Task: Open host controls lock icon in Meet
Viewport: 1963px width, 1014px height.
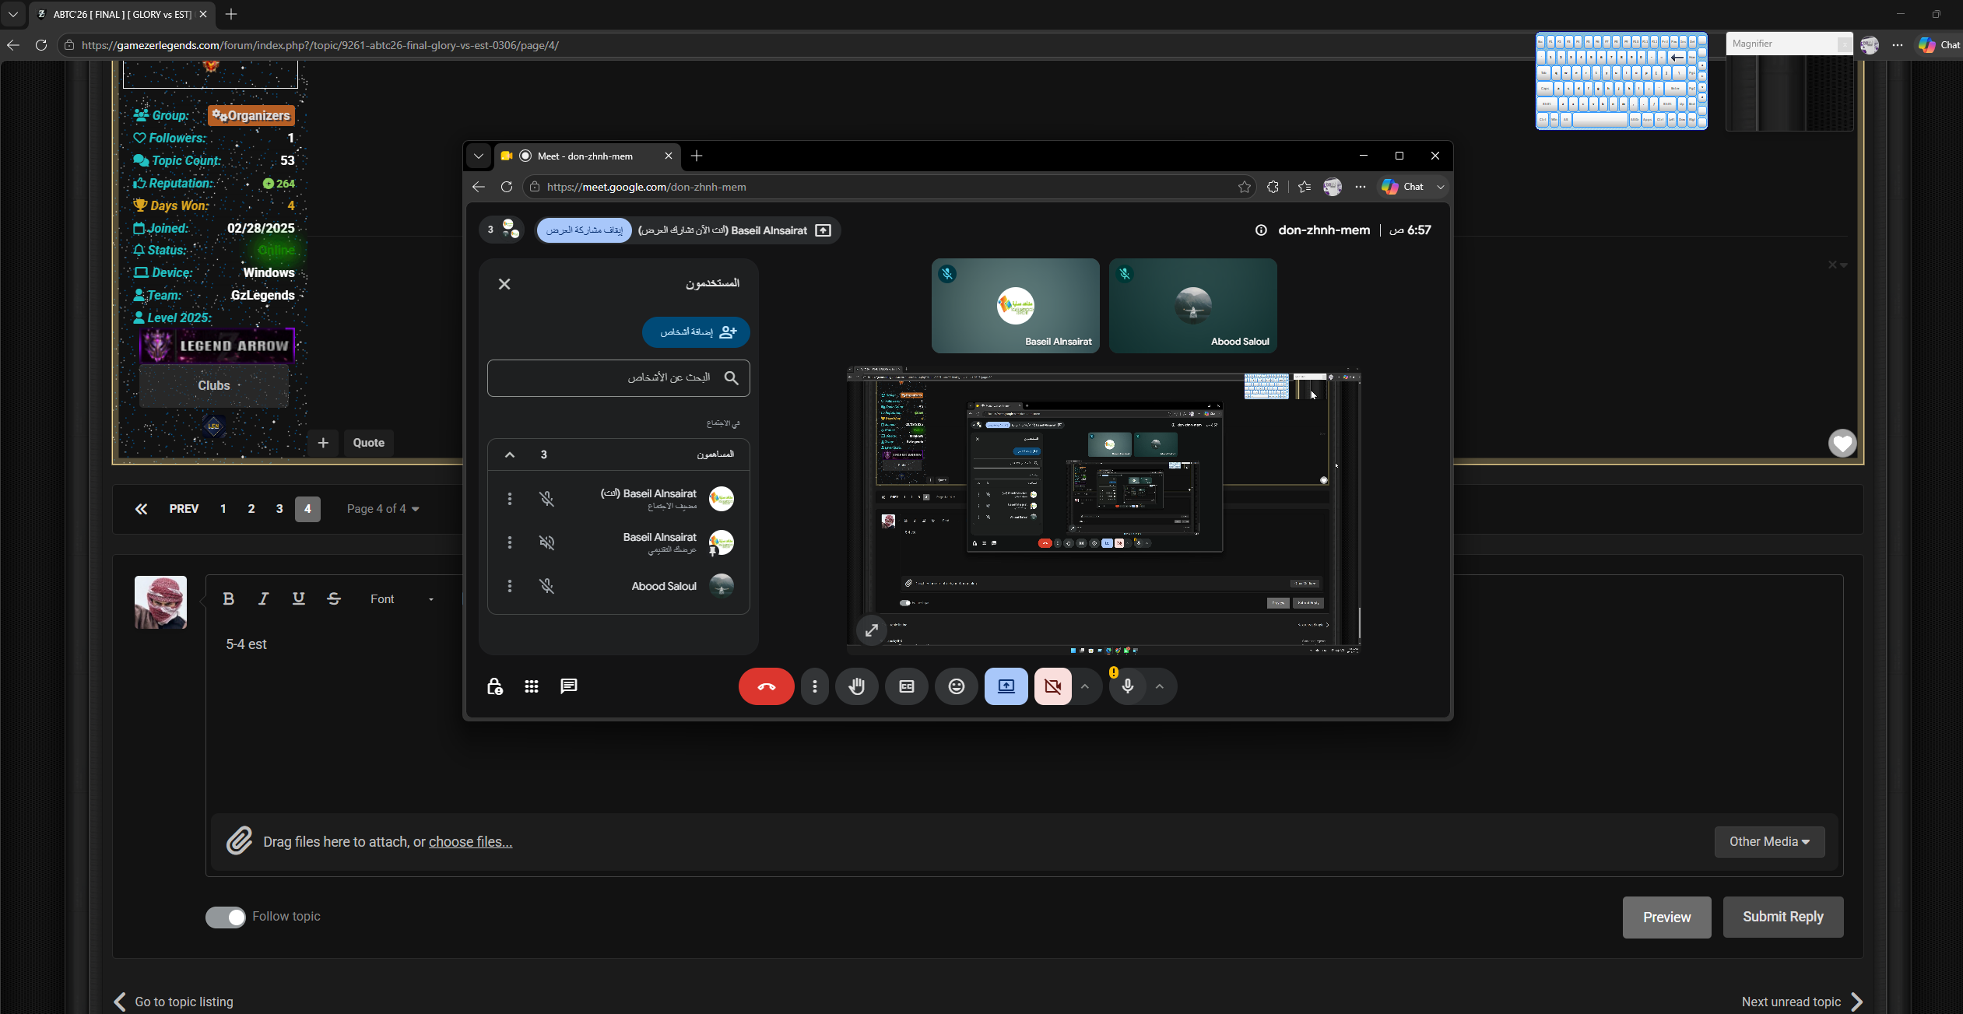Action: click(494, 686)
